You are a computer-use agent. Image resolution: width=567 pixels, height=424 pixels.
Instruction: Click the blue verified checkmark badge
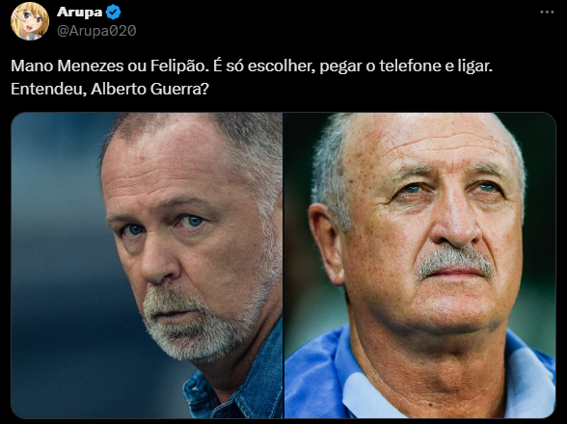[x=114, y=12]
